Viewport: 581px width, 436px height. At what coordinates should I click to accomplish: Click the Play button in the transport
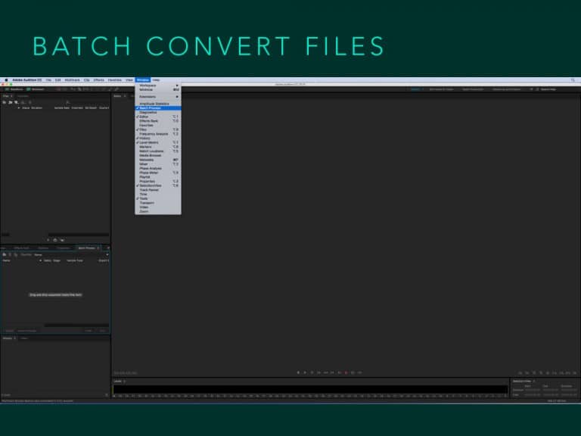pos(305,372)
